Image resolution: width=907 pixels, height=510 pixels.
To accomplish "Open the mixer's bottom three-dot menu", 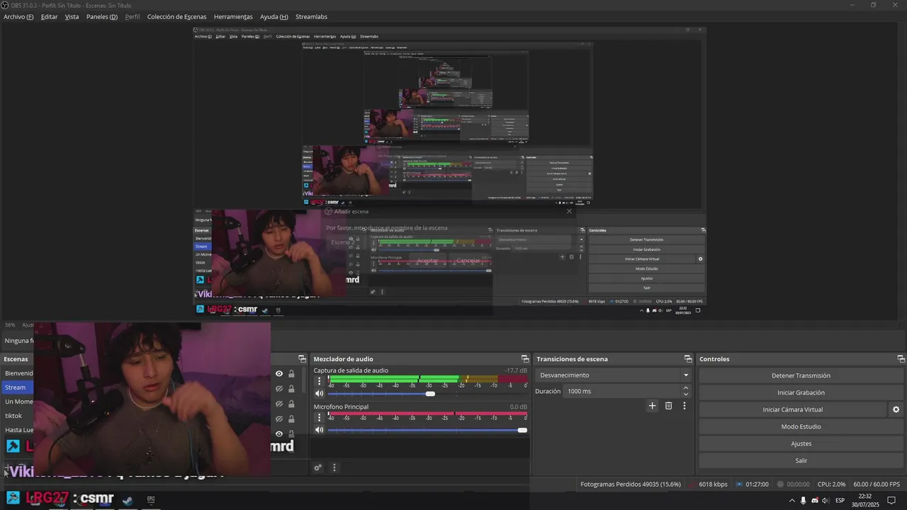I will click(334, 467).
